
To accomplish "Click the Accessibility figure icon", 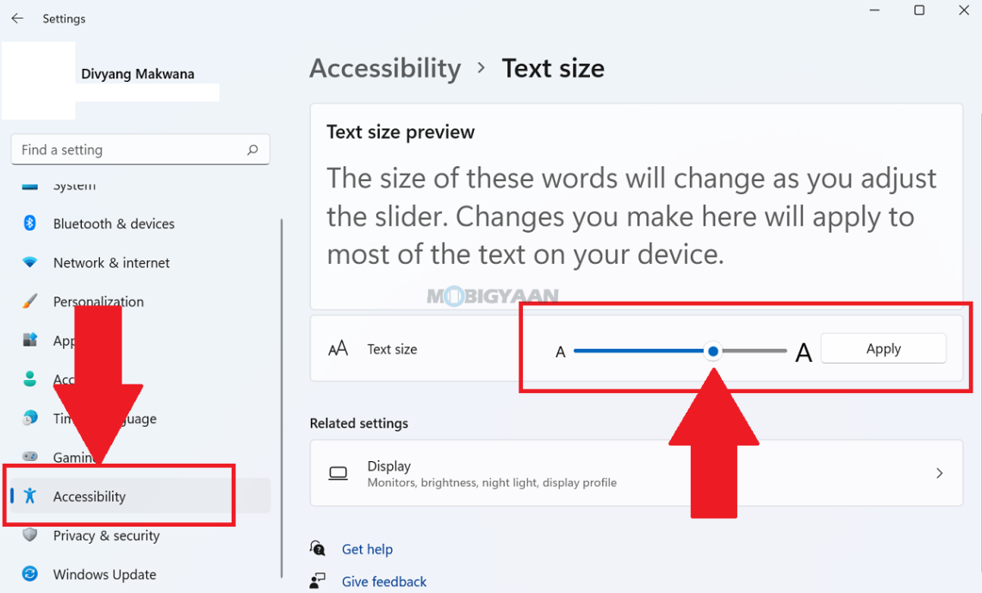I will (x=28, y=496).
